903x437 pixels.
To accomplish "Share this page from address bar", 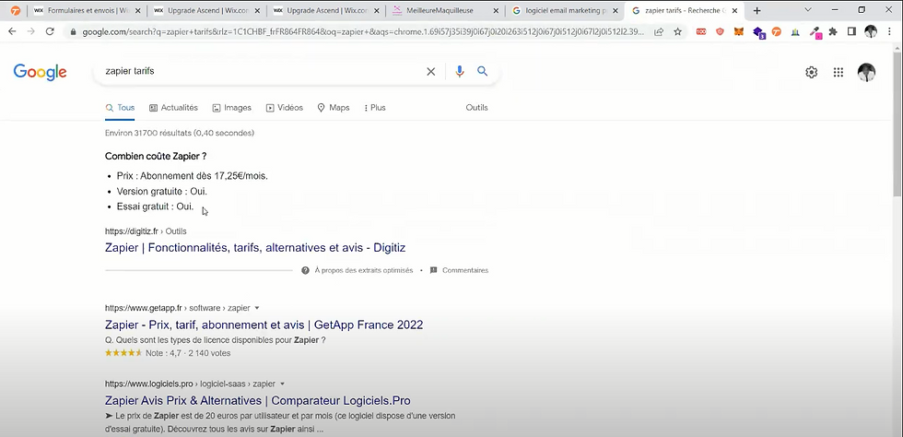I will pyautogui.click(x=659, y=31).
